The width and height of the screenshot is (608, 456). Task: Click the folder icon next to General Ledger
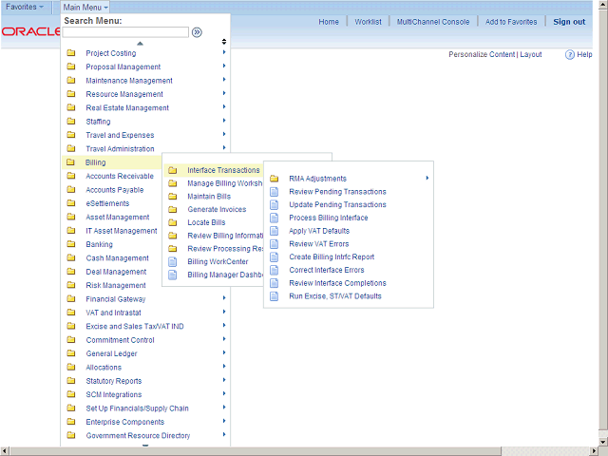tap(71, 353)
